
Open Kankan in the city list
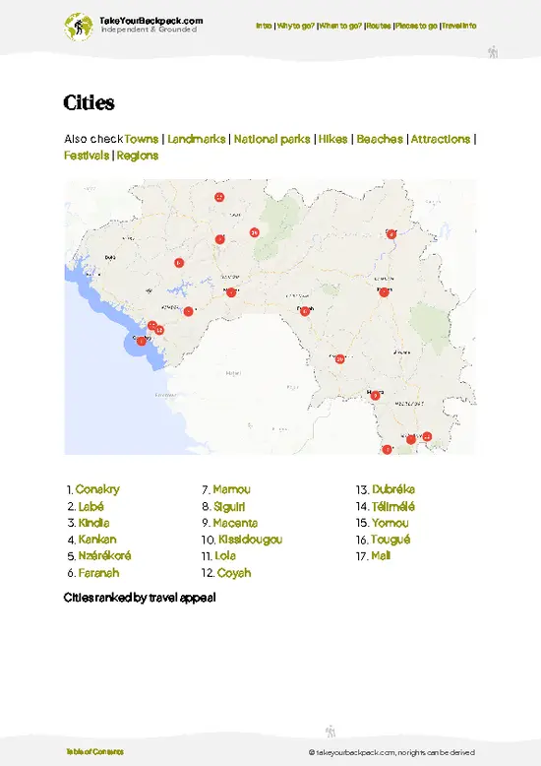click(97, 540)
